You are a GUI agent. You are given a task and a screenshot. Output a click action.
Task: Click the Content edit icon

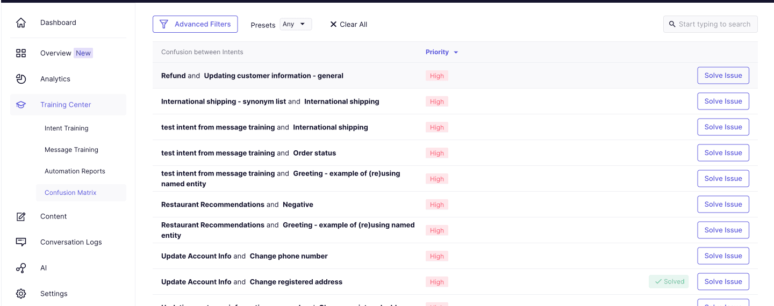tap(21, 216)
